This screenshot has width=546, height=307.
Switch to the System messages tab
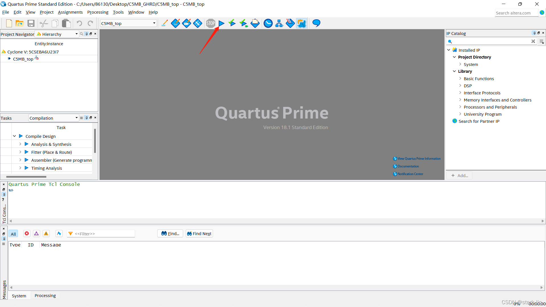pyautogui.click(x=19, y=296)
